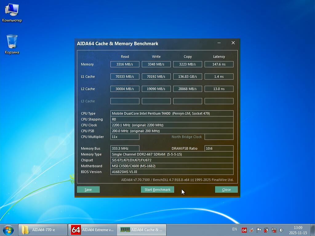The height and width of the screenshot is (236, 315).
Task: Click the red splash tray icon
Action: [x=251, y=230]
